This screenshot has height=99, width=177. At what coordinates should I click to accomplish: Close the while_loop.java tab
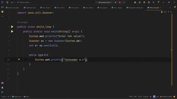[x=161, y=8]
